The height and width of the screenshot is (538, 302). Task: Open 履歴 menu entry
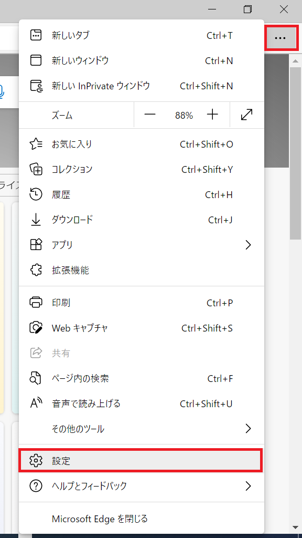142,195
